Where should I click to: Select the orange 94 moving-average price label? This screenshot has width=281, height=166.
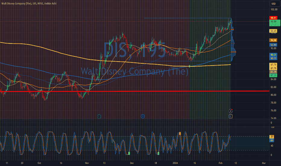[x=273, y=40]
